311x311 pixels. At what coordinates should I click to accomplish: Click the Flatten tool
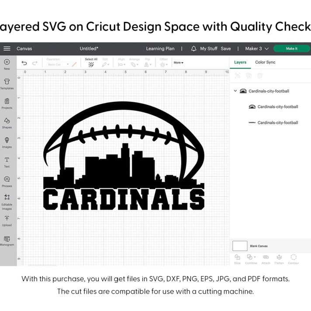(x=279, y=259)
